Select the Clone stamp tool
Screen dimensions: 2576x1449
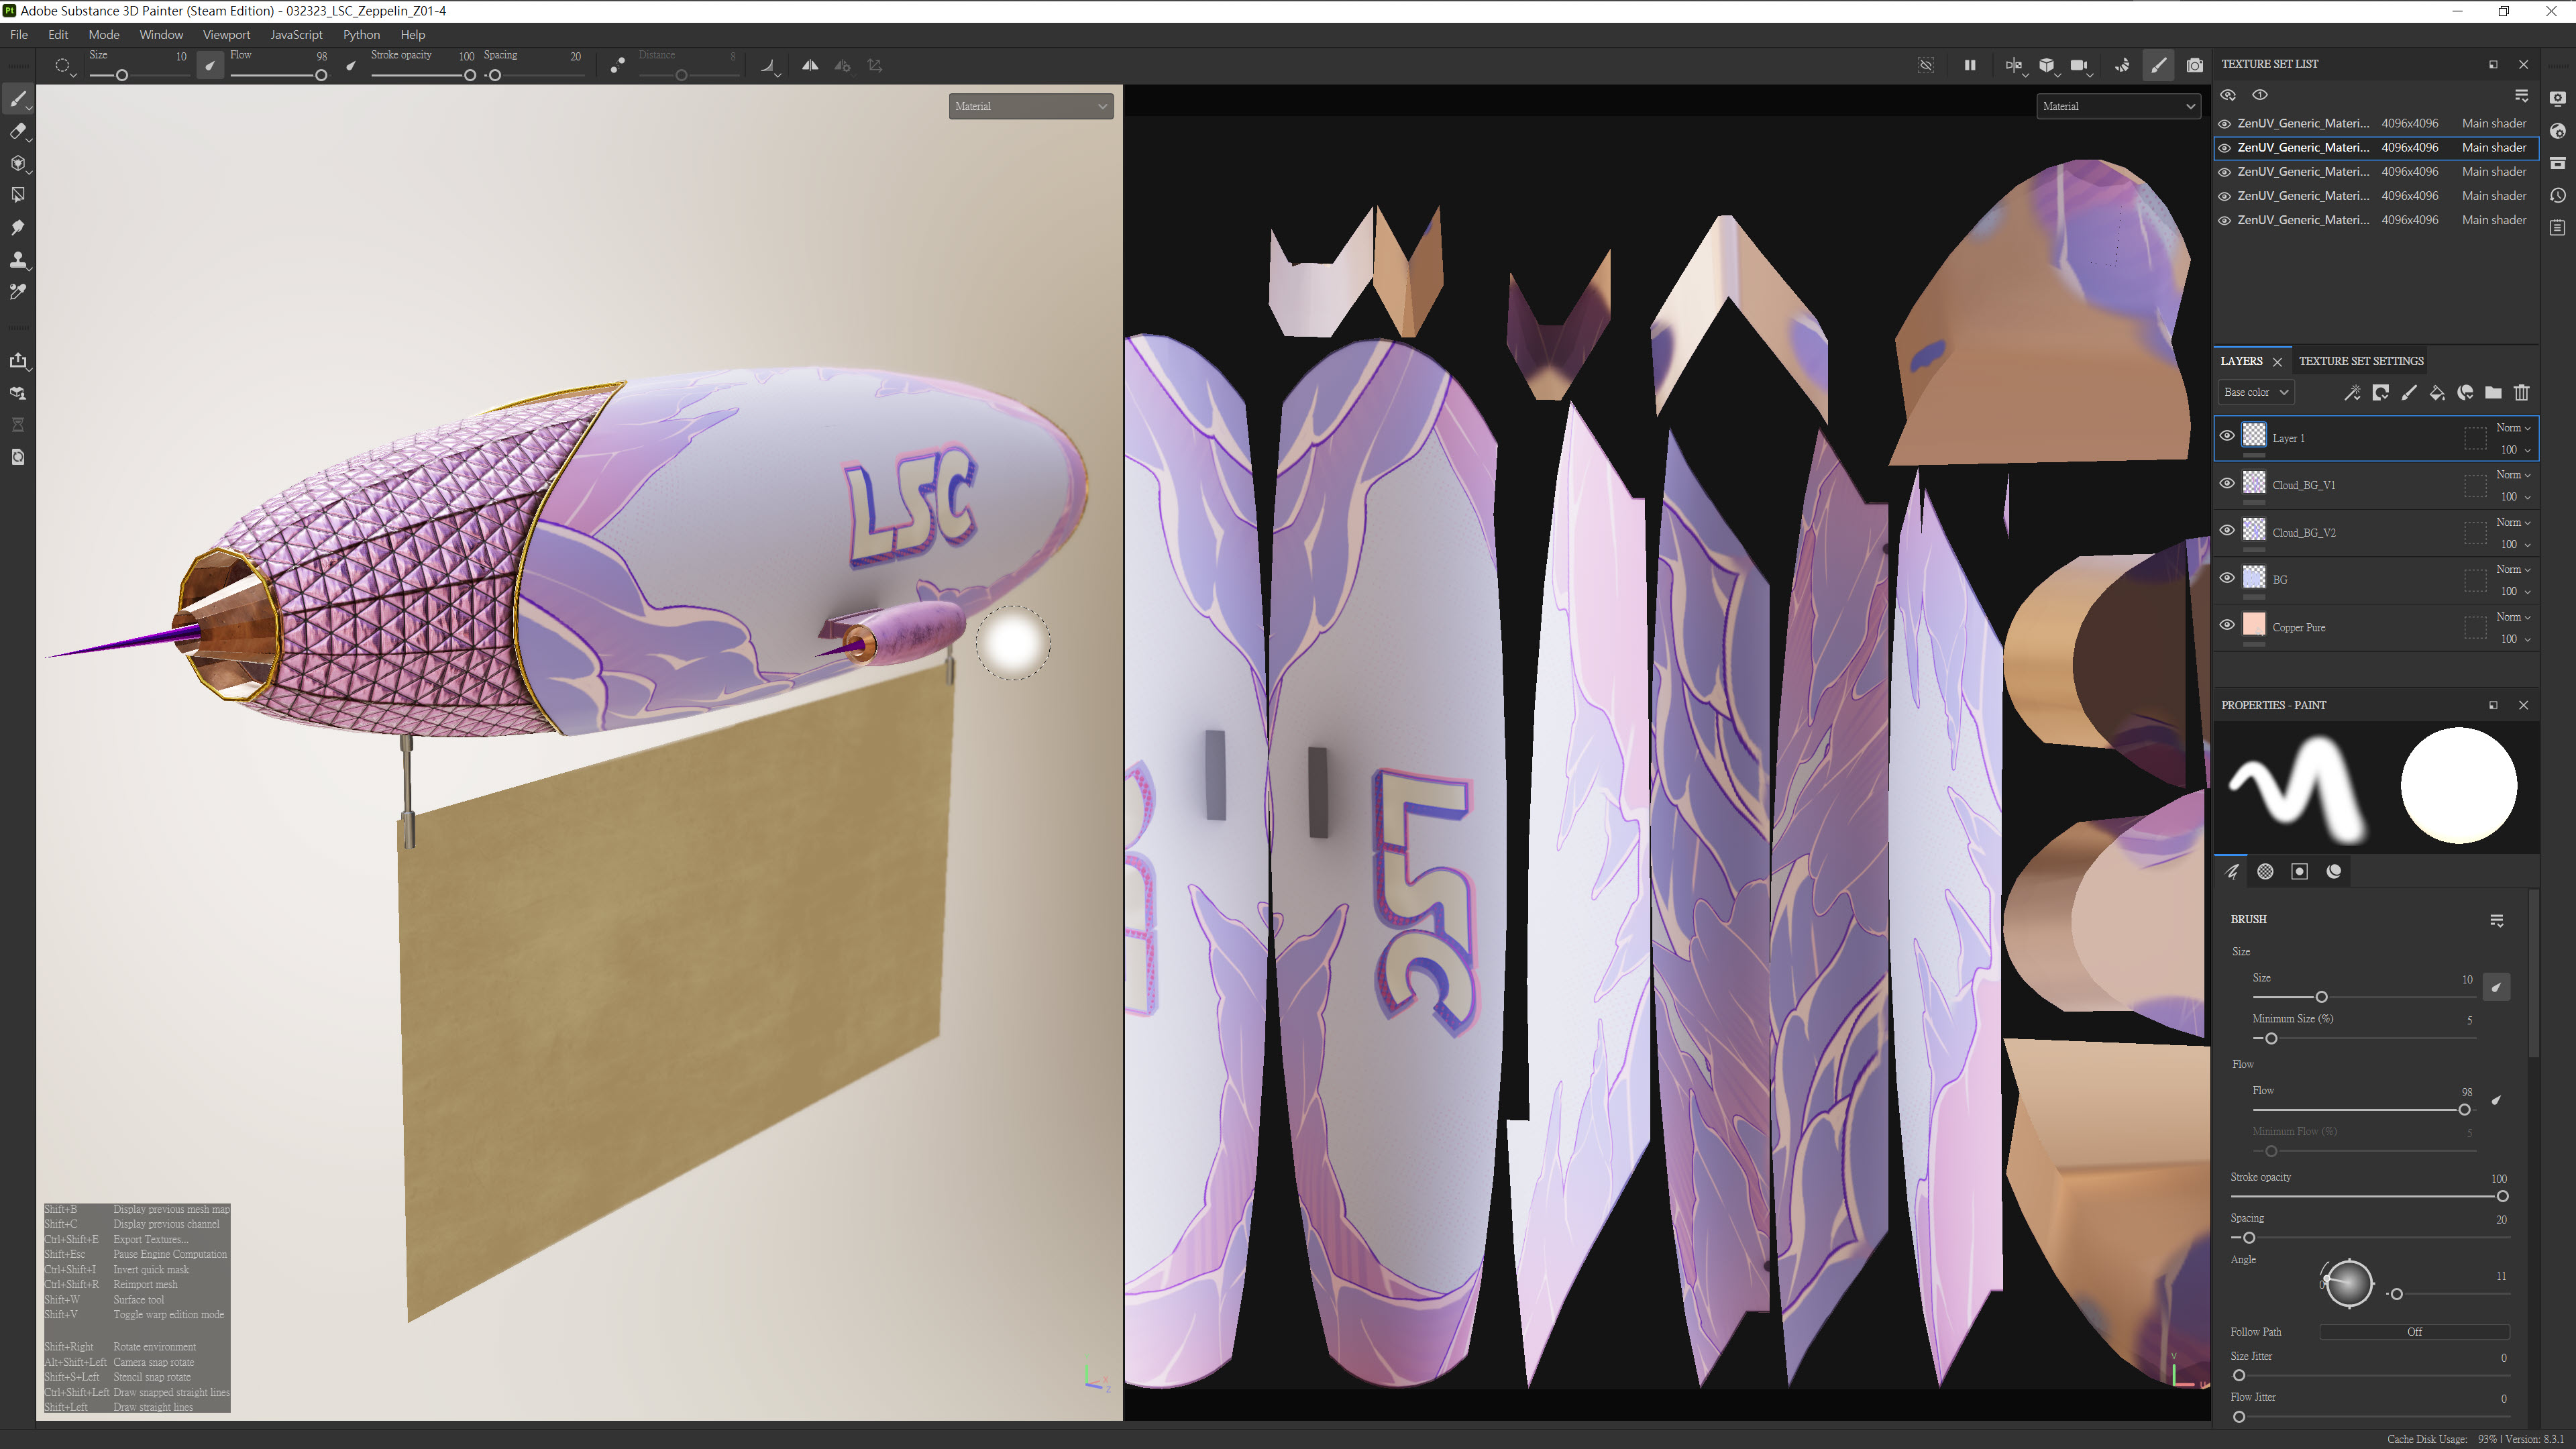[x=17, y=260]
